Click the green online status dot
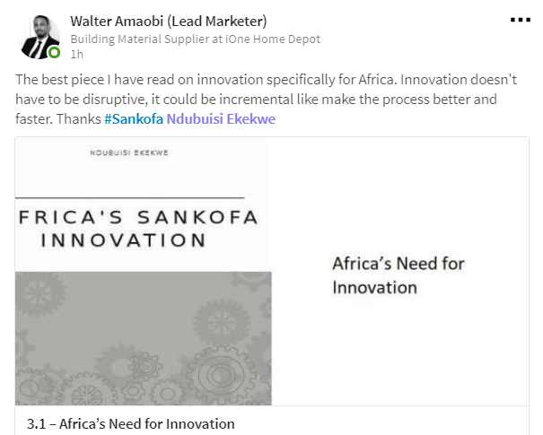The height and width of the screenshot is (435, 543). click(54, 53)
